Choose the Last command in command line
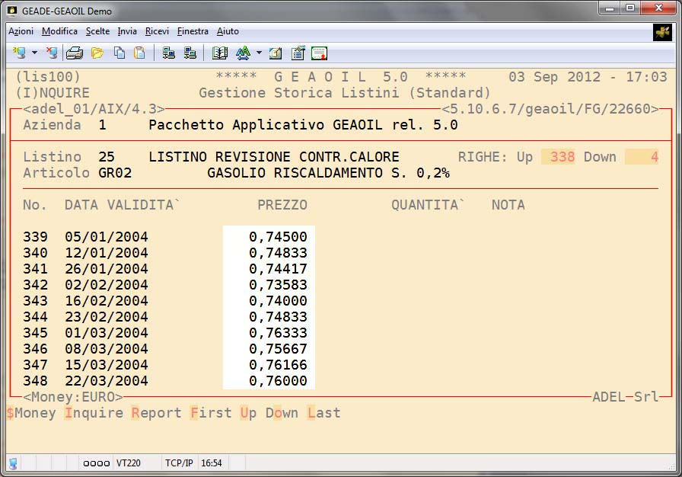This screenshot has width=682, height=477. (323, 413)
